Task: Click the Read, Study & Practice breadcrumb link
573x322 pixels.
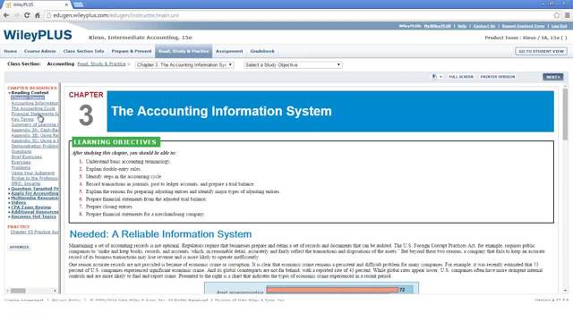Action: pos(101,64)
